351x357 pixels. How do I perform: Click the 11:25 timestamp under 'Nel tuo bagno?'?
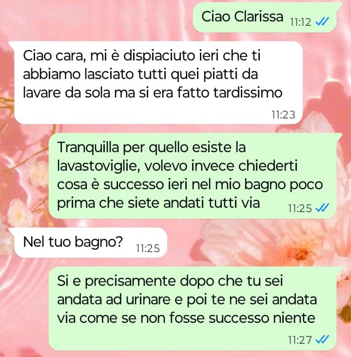148,248
